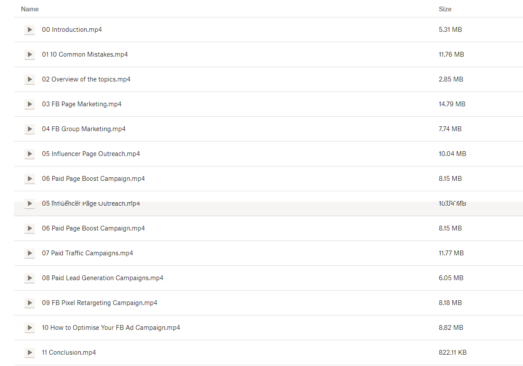Select the 14.79 MB size cell
The width and height of the screenshot is (523, 366).
tap(452, 104)
